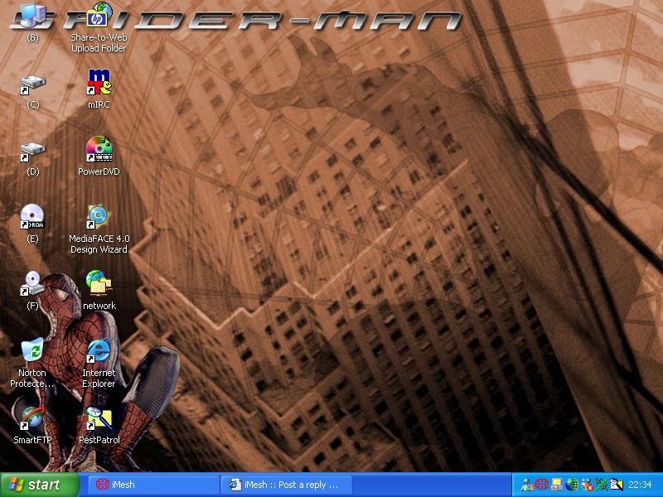Click the green globe tray icon
This screenshot has width=663, height=497.
click(x=572, y=485)
